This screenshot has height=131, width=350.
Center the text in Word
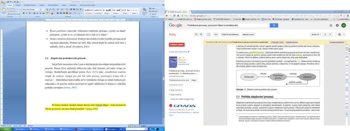(61, 13)
